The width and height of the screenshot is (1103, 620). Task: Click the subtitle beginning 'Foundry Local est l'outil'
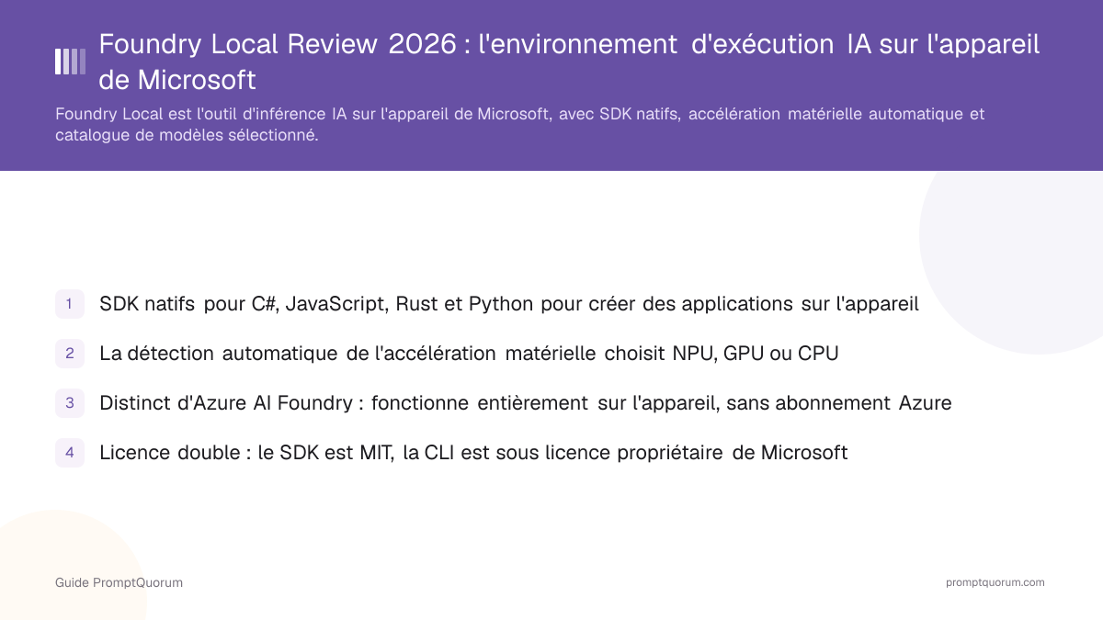click(x=519, y=125)
